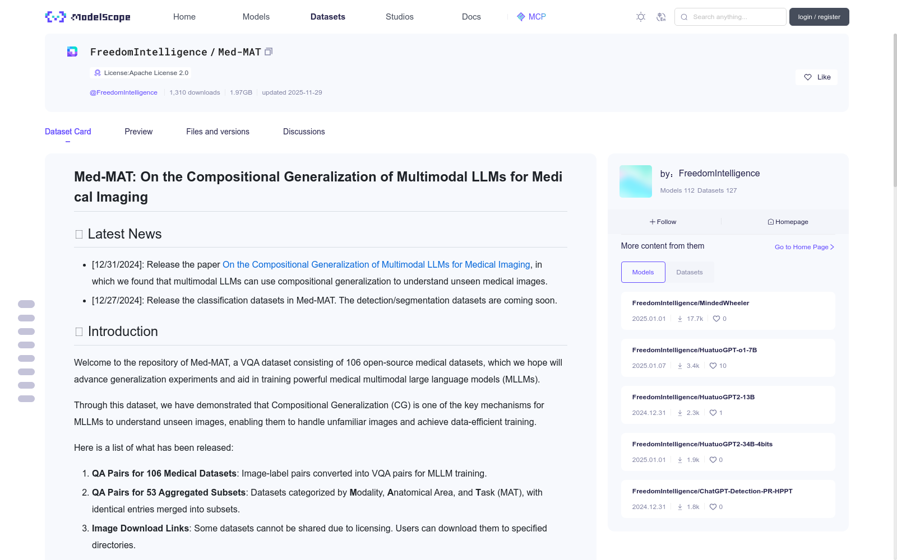Screen dimensions: 897x560
Task: Click the Like heart button
Action: click(x=816, y=77)
